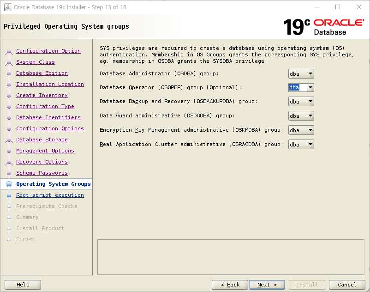370x292 pixels.
Task: Minimize the installer window
Action: (x=317, y=7)
